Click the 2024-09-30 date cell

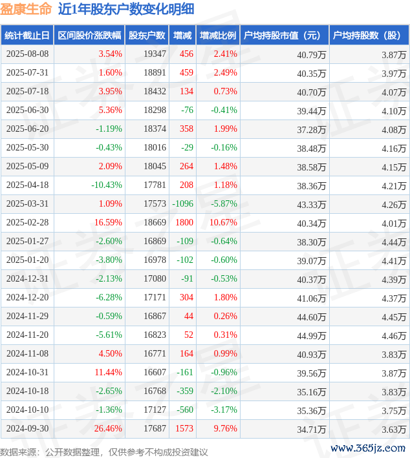(x=28, y=429)
